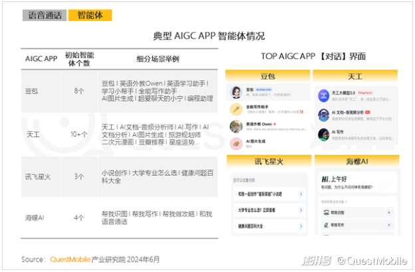Viewport: 415px width, 272px height.
Task: Expand the 星际穿越 novel prompt arrow
Action: click(x=300, y=194)
